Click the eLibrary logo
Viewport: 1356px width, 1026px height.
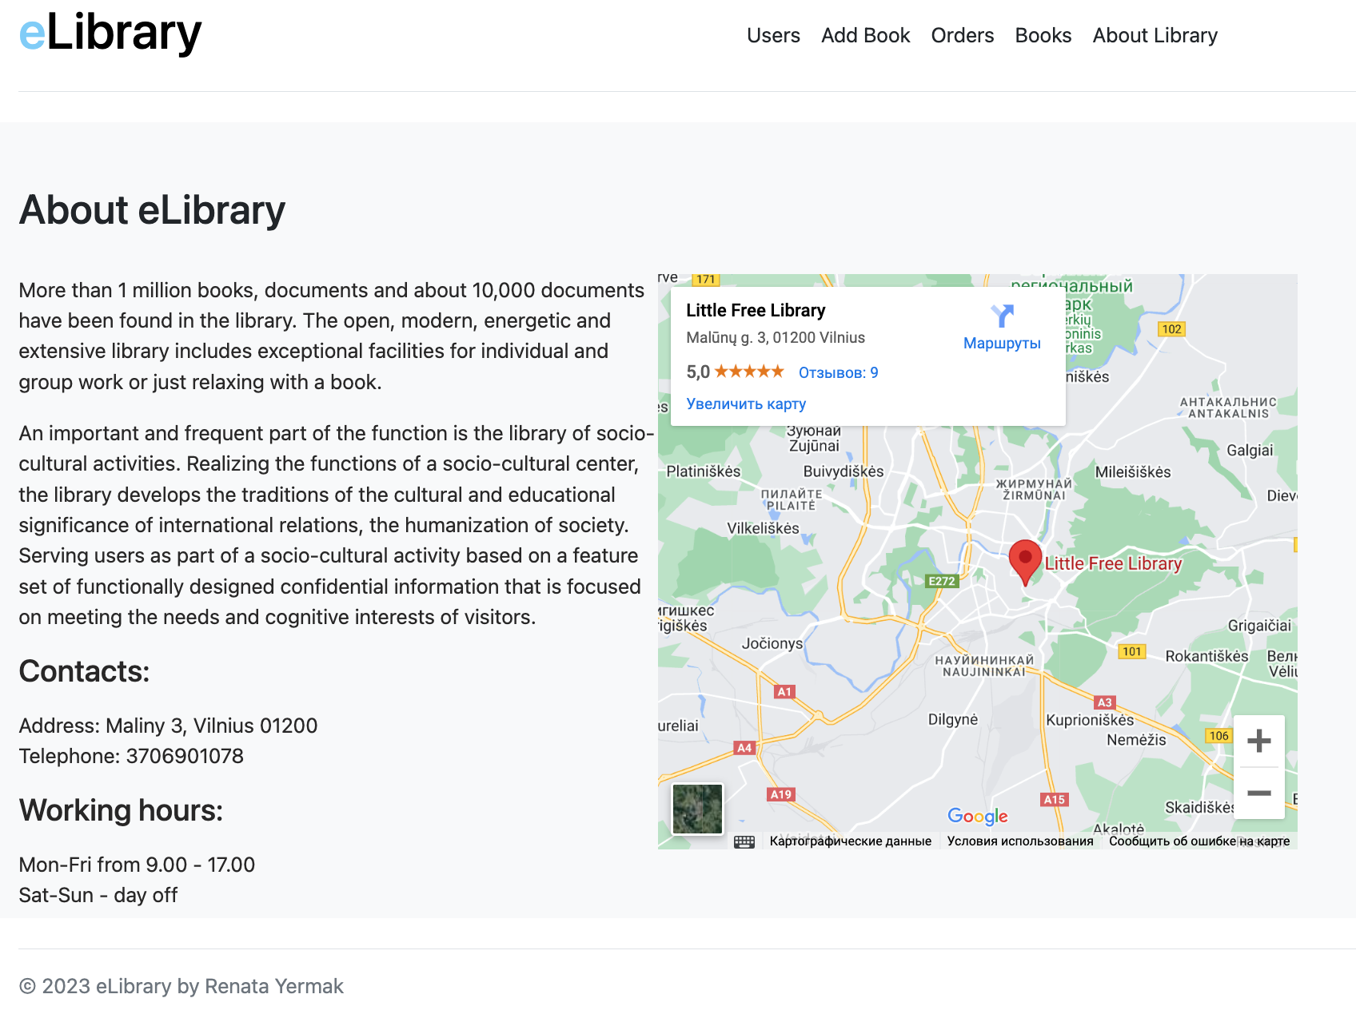[x=110, y=32]
